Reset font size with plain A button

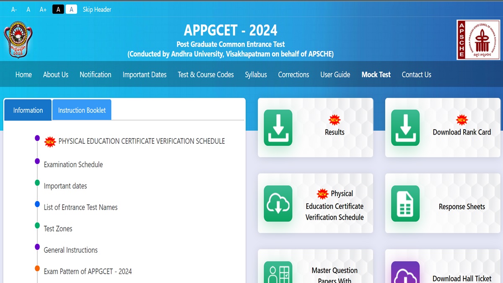29,9
